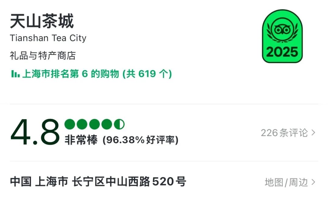This screenshot has width=328, height=200.
Task: Click the fourth green rating bubble
Action: pyautogui.click(x=107, y=124)
